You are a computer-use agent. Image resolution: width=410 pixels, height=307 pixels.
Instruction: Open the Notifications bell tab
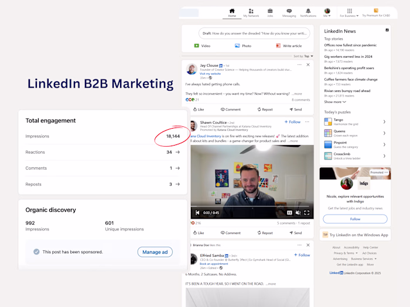pyautogui.click(x=308, y=13)
